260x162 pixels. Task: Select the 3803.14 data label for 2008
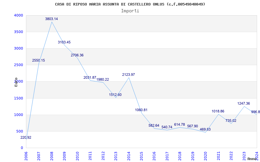pyautogui.click(x=52, y=19)
